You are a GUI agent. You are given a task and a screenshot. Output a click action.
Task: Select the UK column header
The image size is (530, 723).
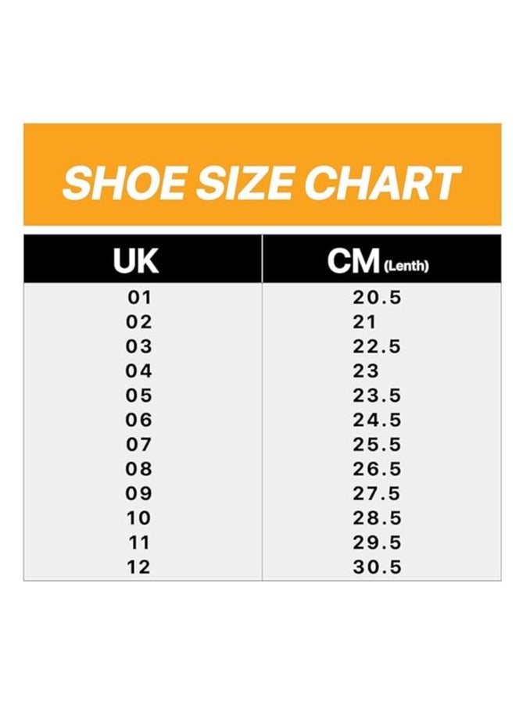click(139, 262)
